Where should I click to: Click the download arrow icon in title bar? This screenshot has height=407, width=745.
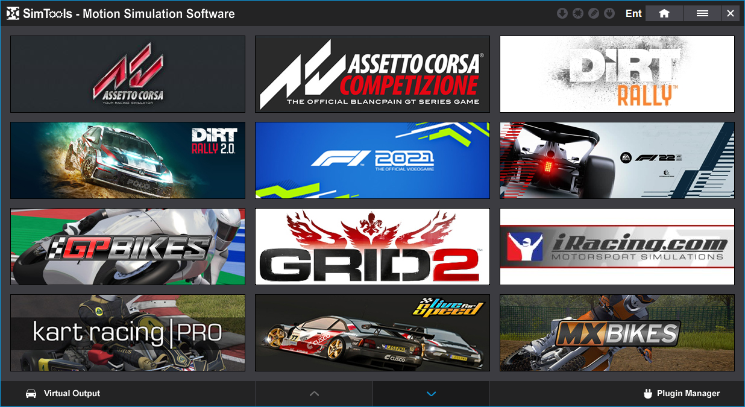click(562, 13)
